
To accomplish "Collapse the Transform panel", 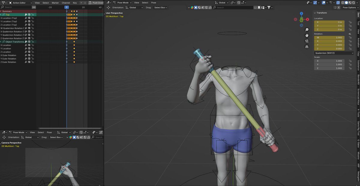I will coord(315,13).
